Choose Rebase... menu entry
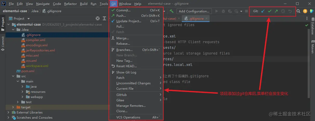This screenshot has height=121, width=315. click(136, 44)
